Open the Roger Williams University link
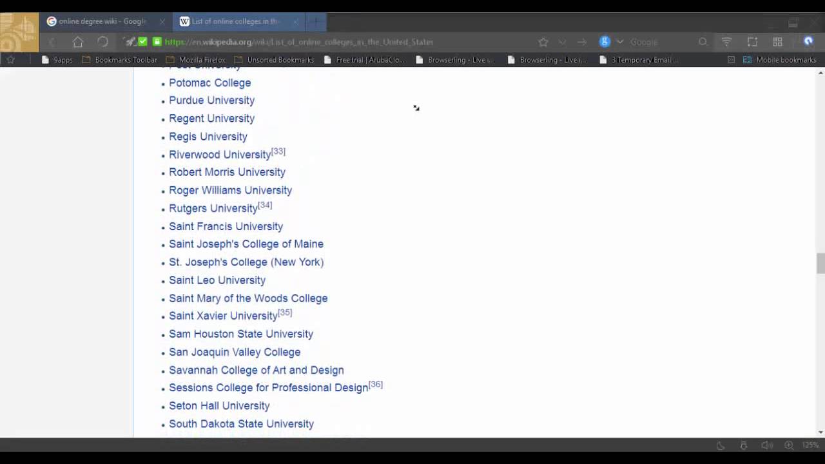 (230, 190)
